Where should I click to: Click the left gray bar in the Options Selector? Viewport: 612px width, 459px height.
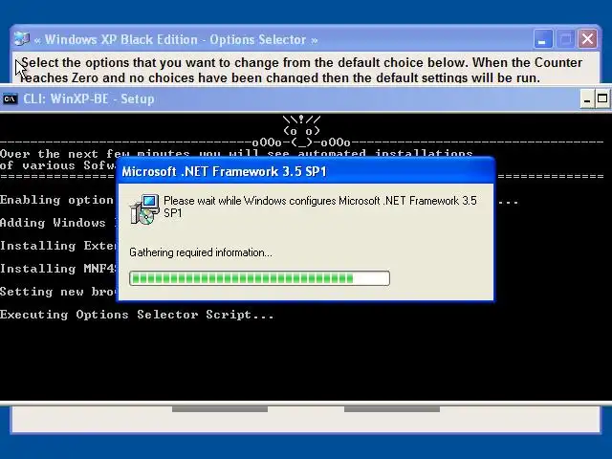220,409
